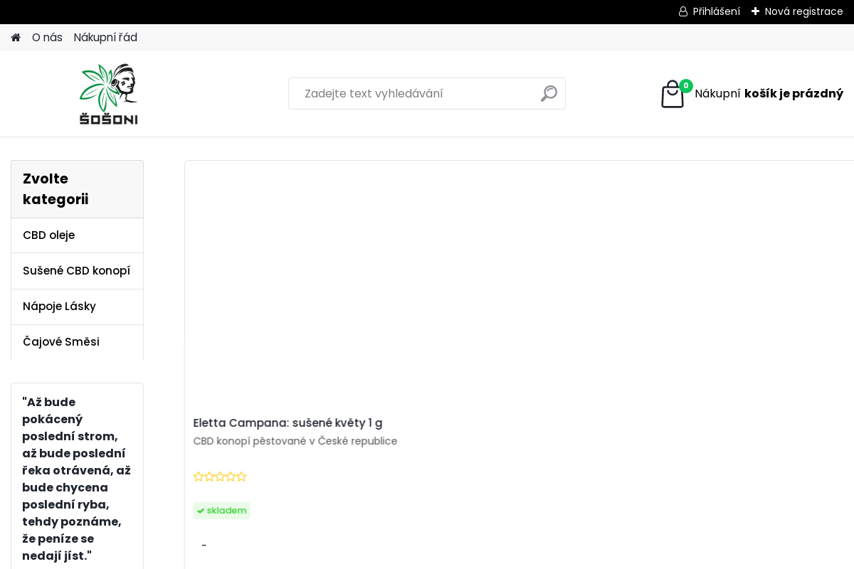The height and width of the screenshot is (569, 854).
Task: Click the Nová registrace link
Action: click(x=803, y=11)
